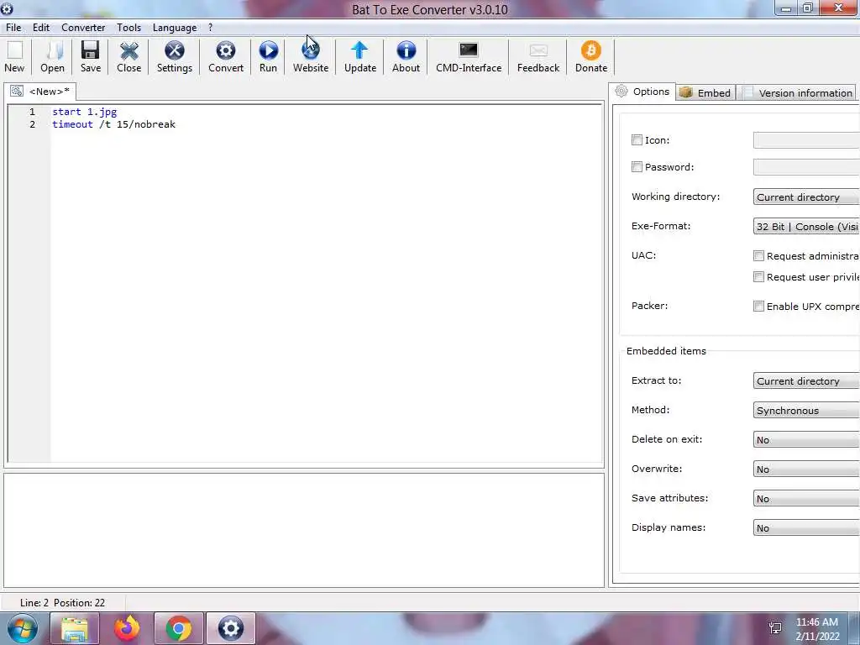Check for updates via Update icon
Screen dimensions: 860x645
(359, 50)
